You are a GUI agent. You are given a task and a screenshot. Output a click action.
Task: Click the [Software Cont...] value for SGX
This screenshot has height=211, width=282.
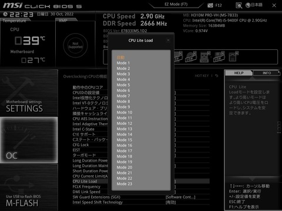[x=180, y=197]
